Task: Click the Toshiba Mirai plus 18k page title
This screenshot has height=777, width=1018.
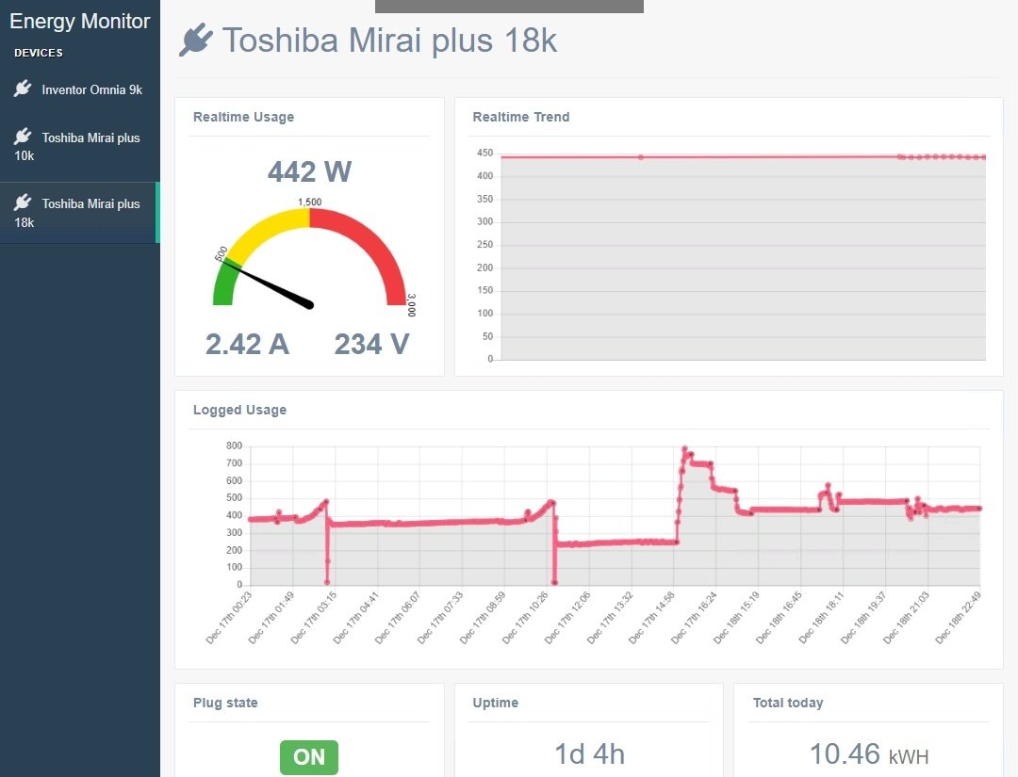Action: [x=389, y=40]
